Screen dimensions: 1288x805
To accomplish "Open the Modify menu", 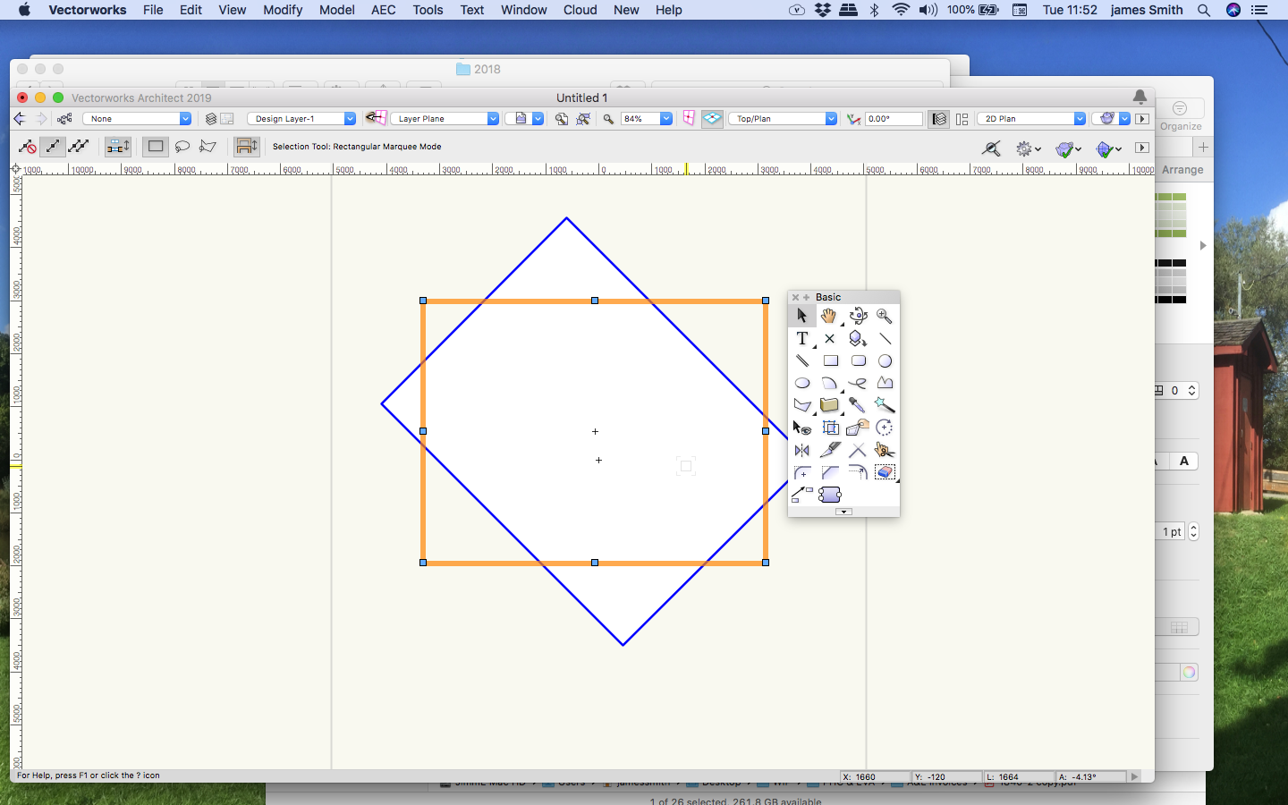I will tap(283, 10).
